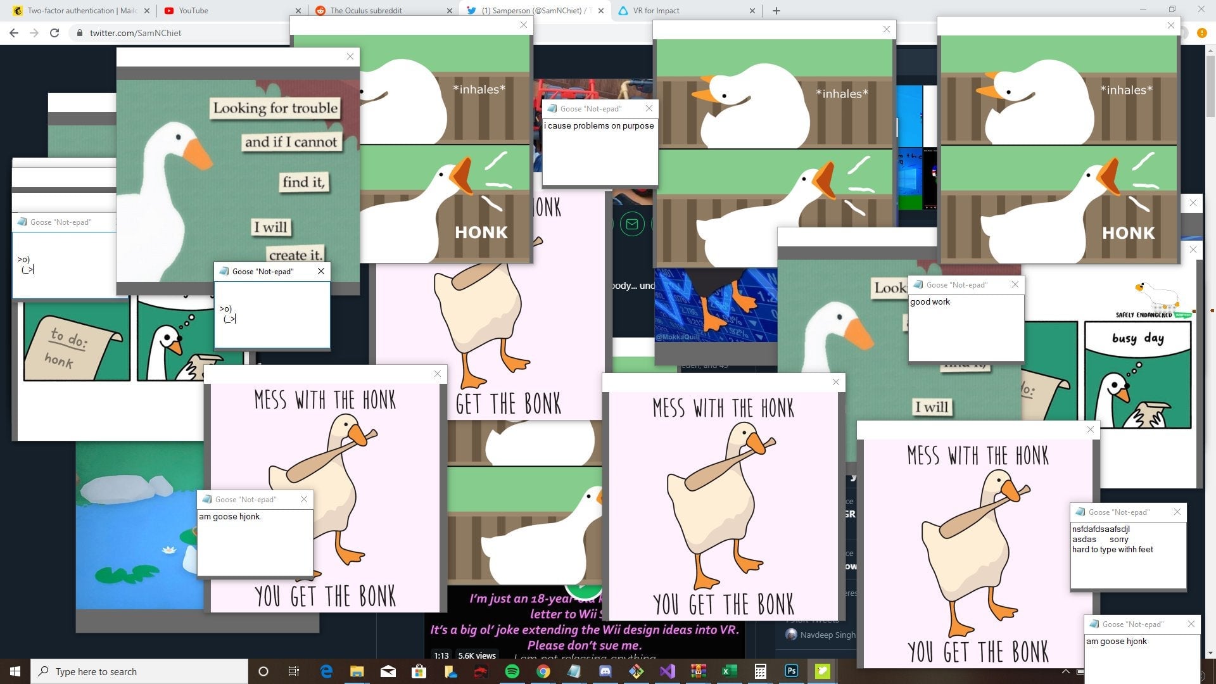This screenshot has height=684, width=1216.
Task: Reload the twitter.com page
Action: 55,33
